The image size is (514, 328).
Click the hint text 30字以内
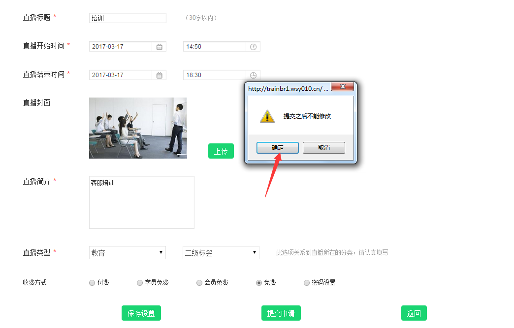click(201, 18)
